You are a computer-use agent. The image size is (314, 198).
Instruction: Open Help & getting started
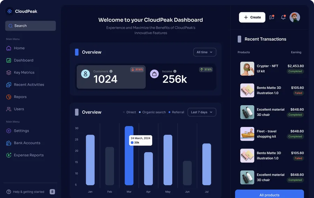tap(25, 192)
